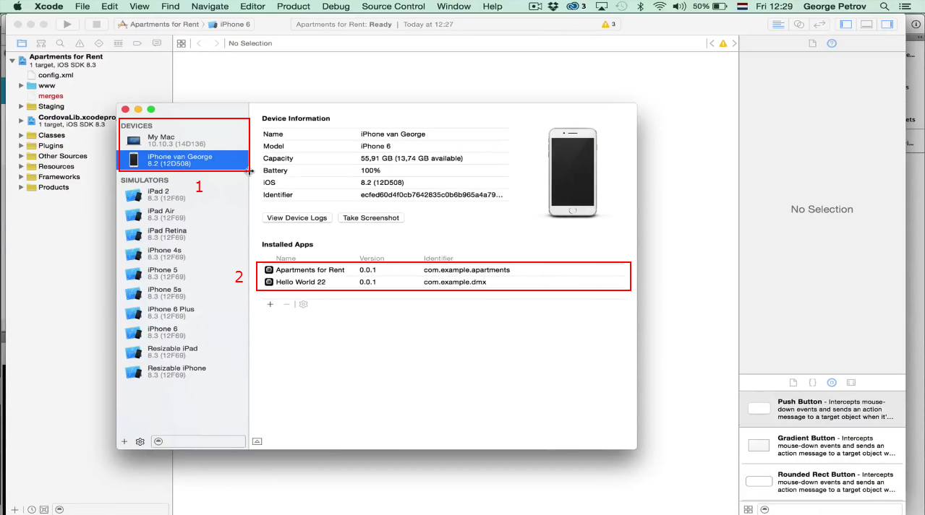
Task: Collapse the Apartments for Rent project
Action: pyautogui.click(x=13, y=61)
